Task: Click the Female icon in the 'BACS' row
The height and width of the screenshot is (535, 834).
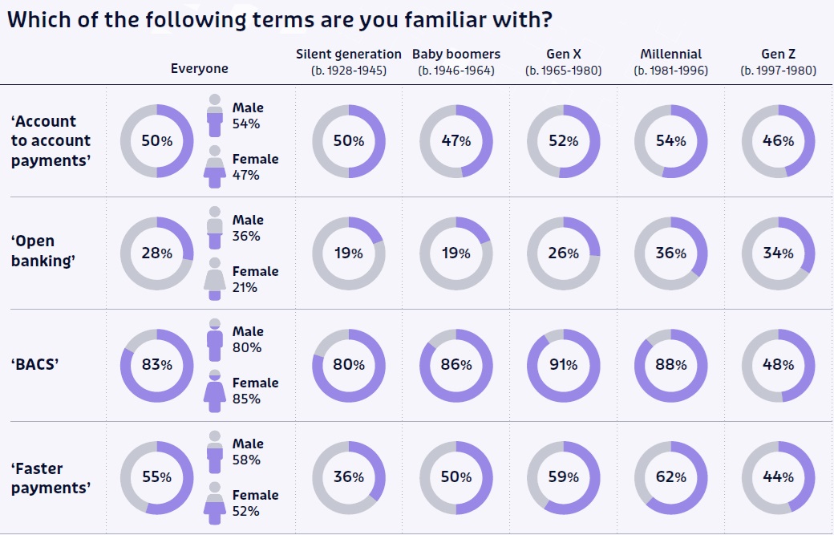Action: 214,391
